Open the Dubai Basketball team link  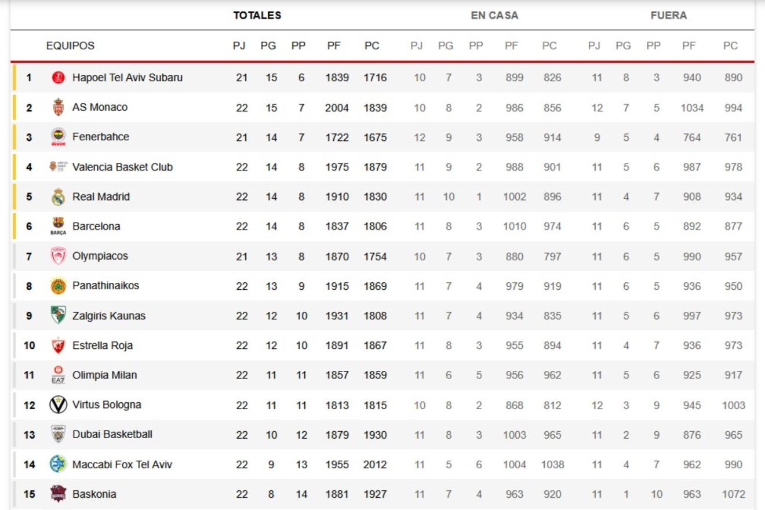point(112,434)
